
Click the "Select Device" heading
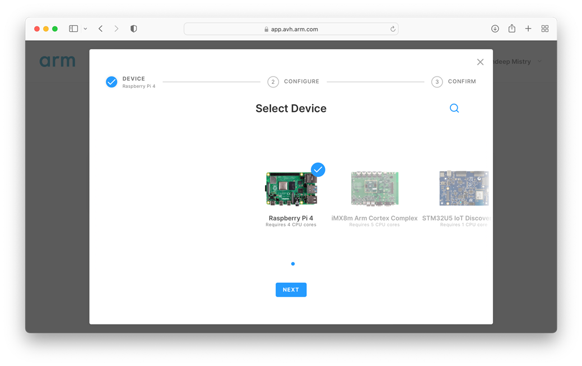(291, 108)
